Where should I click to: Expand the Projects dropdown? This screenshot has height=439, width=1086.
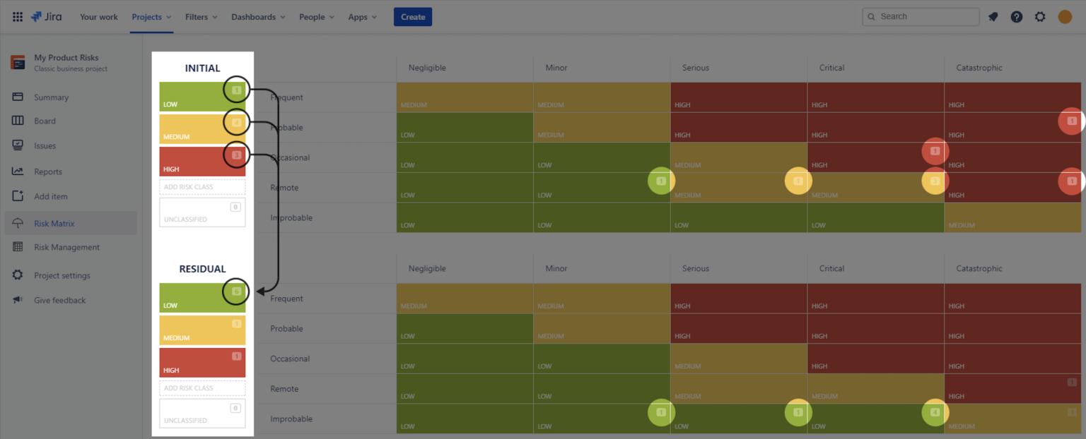(x=151, y=17)
